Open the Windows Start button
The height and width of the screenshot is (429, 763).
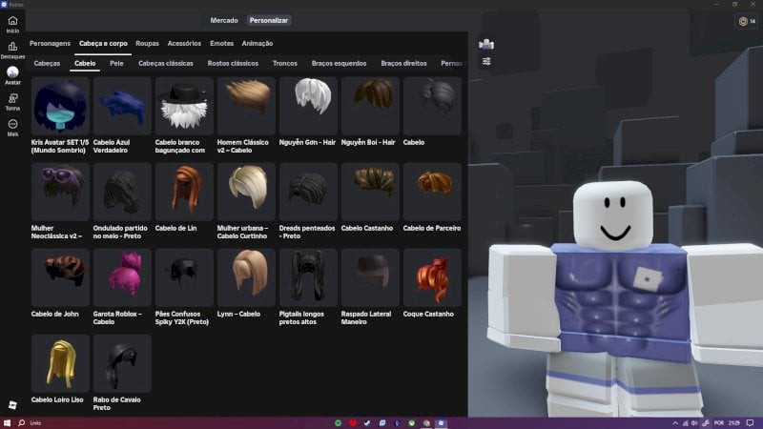(7, 423)
